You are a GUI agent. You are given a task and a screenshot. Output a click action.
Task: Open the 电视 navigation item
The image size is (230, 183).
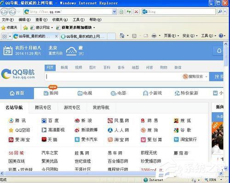pos(85,93)
